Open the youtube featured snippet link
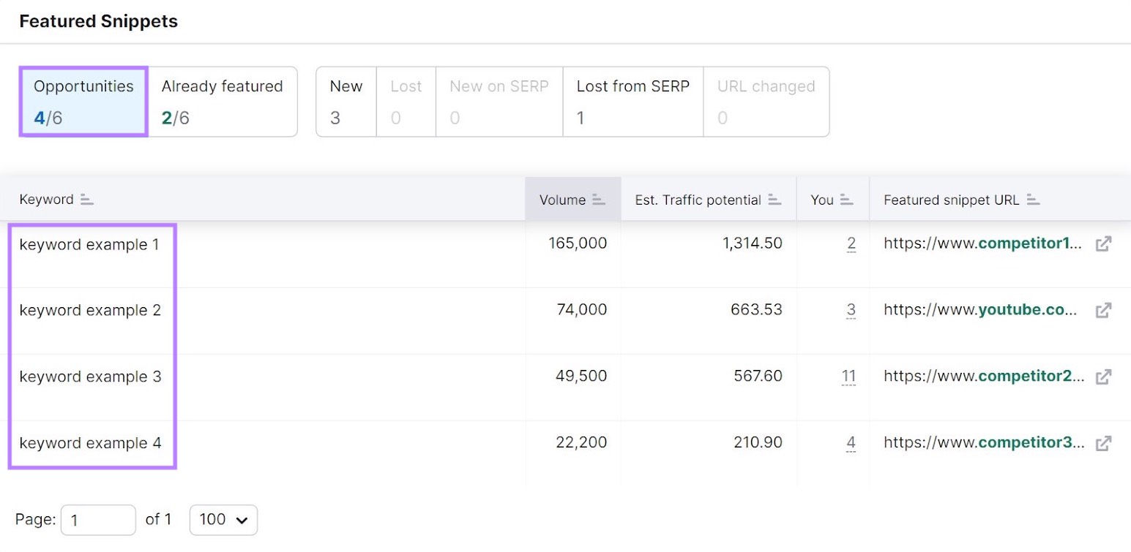Screen dimensions: 1131x552 click(980, 311)
